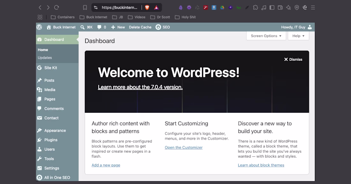
Task: Click the Open the Customizer link
Action: [x=183, y=147]
